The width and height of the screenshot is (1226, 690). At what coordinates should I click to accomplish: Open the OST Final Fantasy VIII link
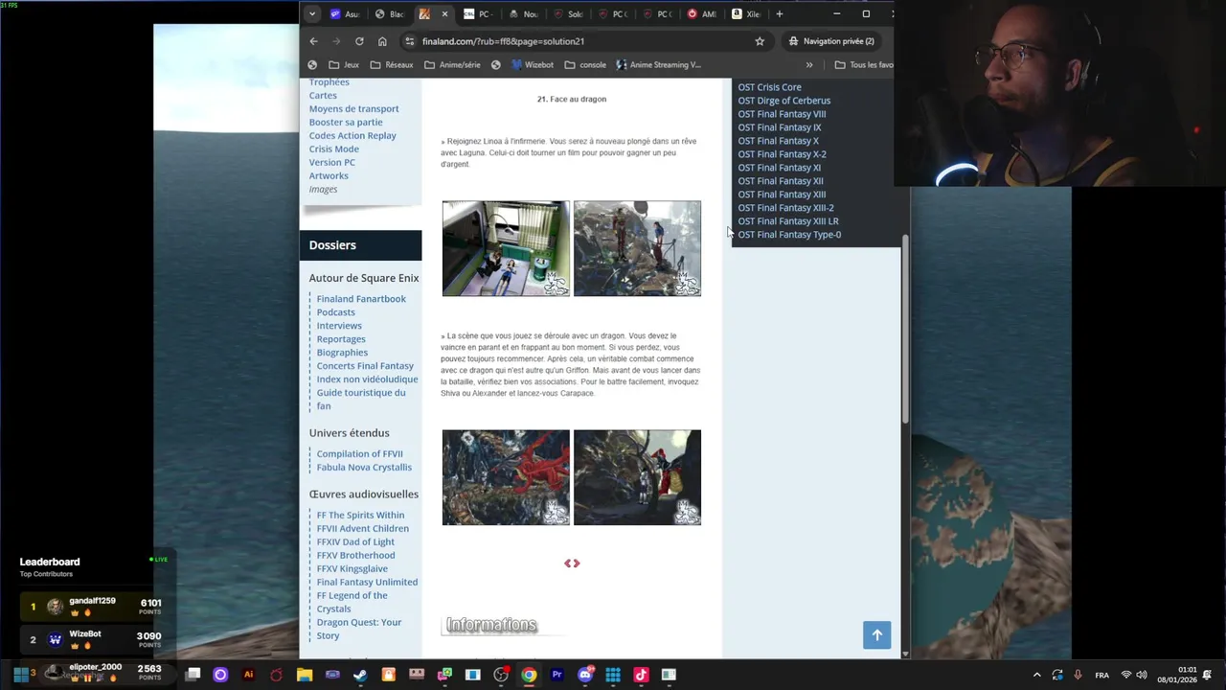coord(782,114)
